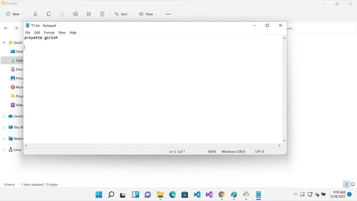Screen dimensions: 357x201
Task: Open Task View from the taskbar
Action: click(123, 195)
